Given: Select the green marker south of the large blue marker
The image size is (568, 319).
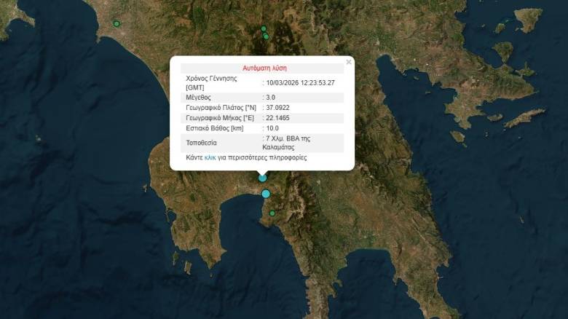Looking at the screenshot, I should [272, 213].
